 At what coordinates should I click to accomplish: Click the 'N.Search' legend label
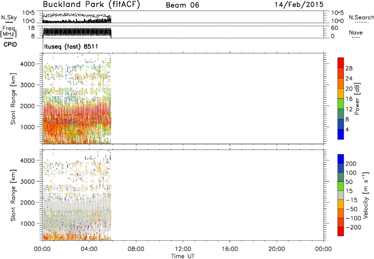(361, 17)
